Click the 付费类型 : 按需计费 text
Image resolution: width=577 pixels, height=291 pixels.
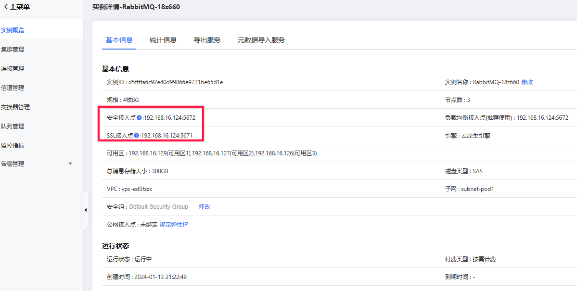[470, 259]
